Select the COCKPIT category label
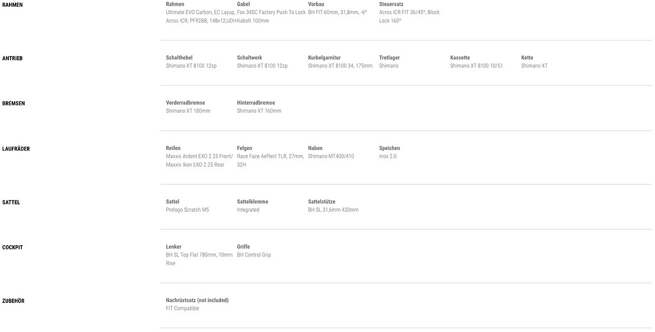 click(x=12, y=247)
